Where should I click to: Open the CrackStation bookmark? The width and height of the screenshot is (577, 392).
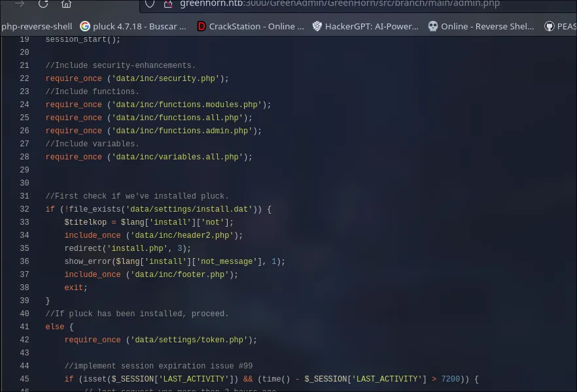point(251,26)
